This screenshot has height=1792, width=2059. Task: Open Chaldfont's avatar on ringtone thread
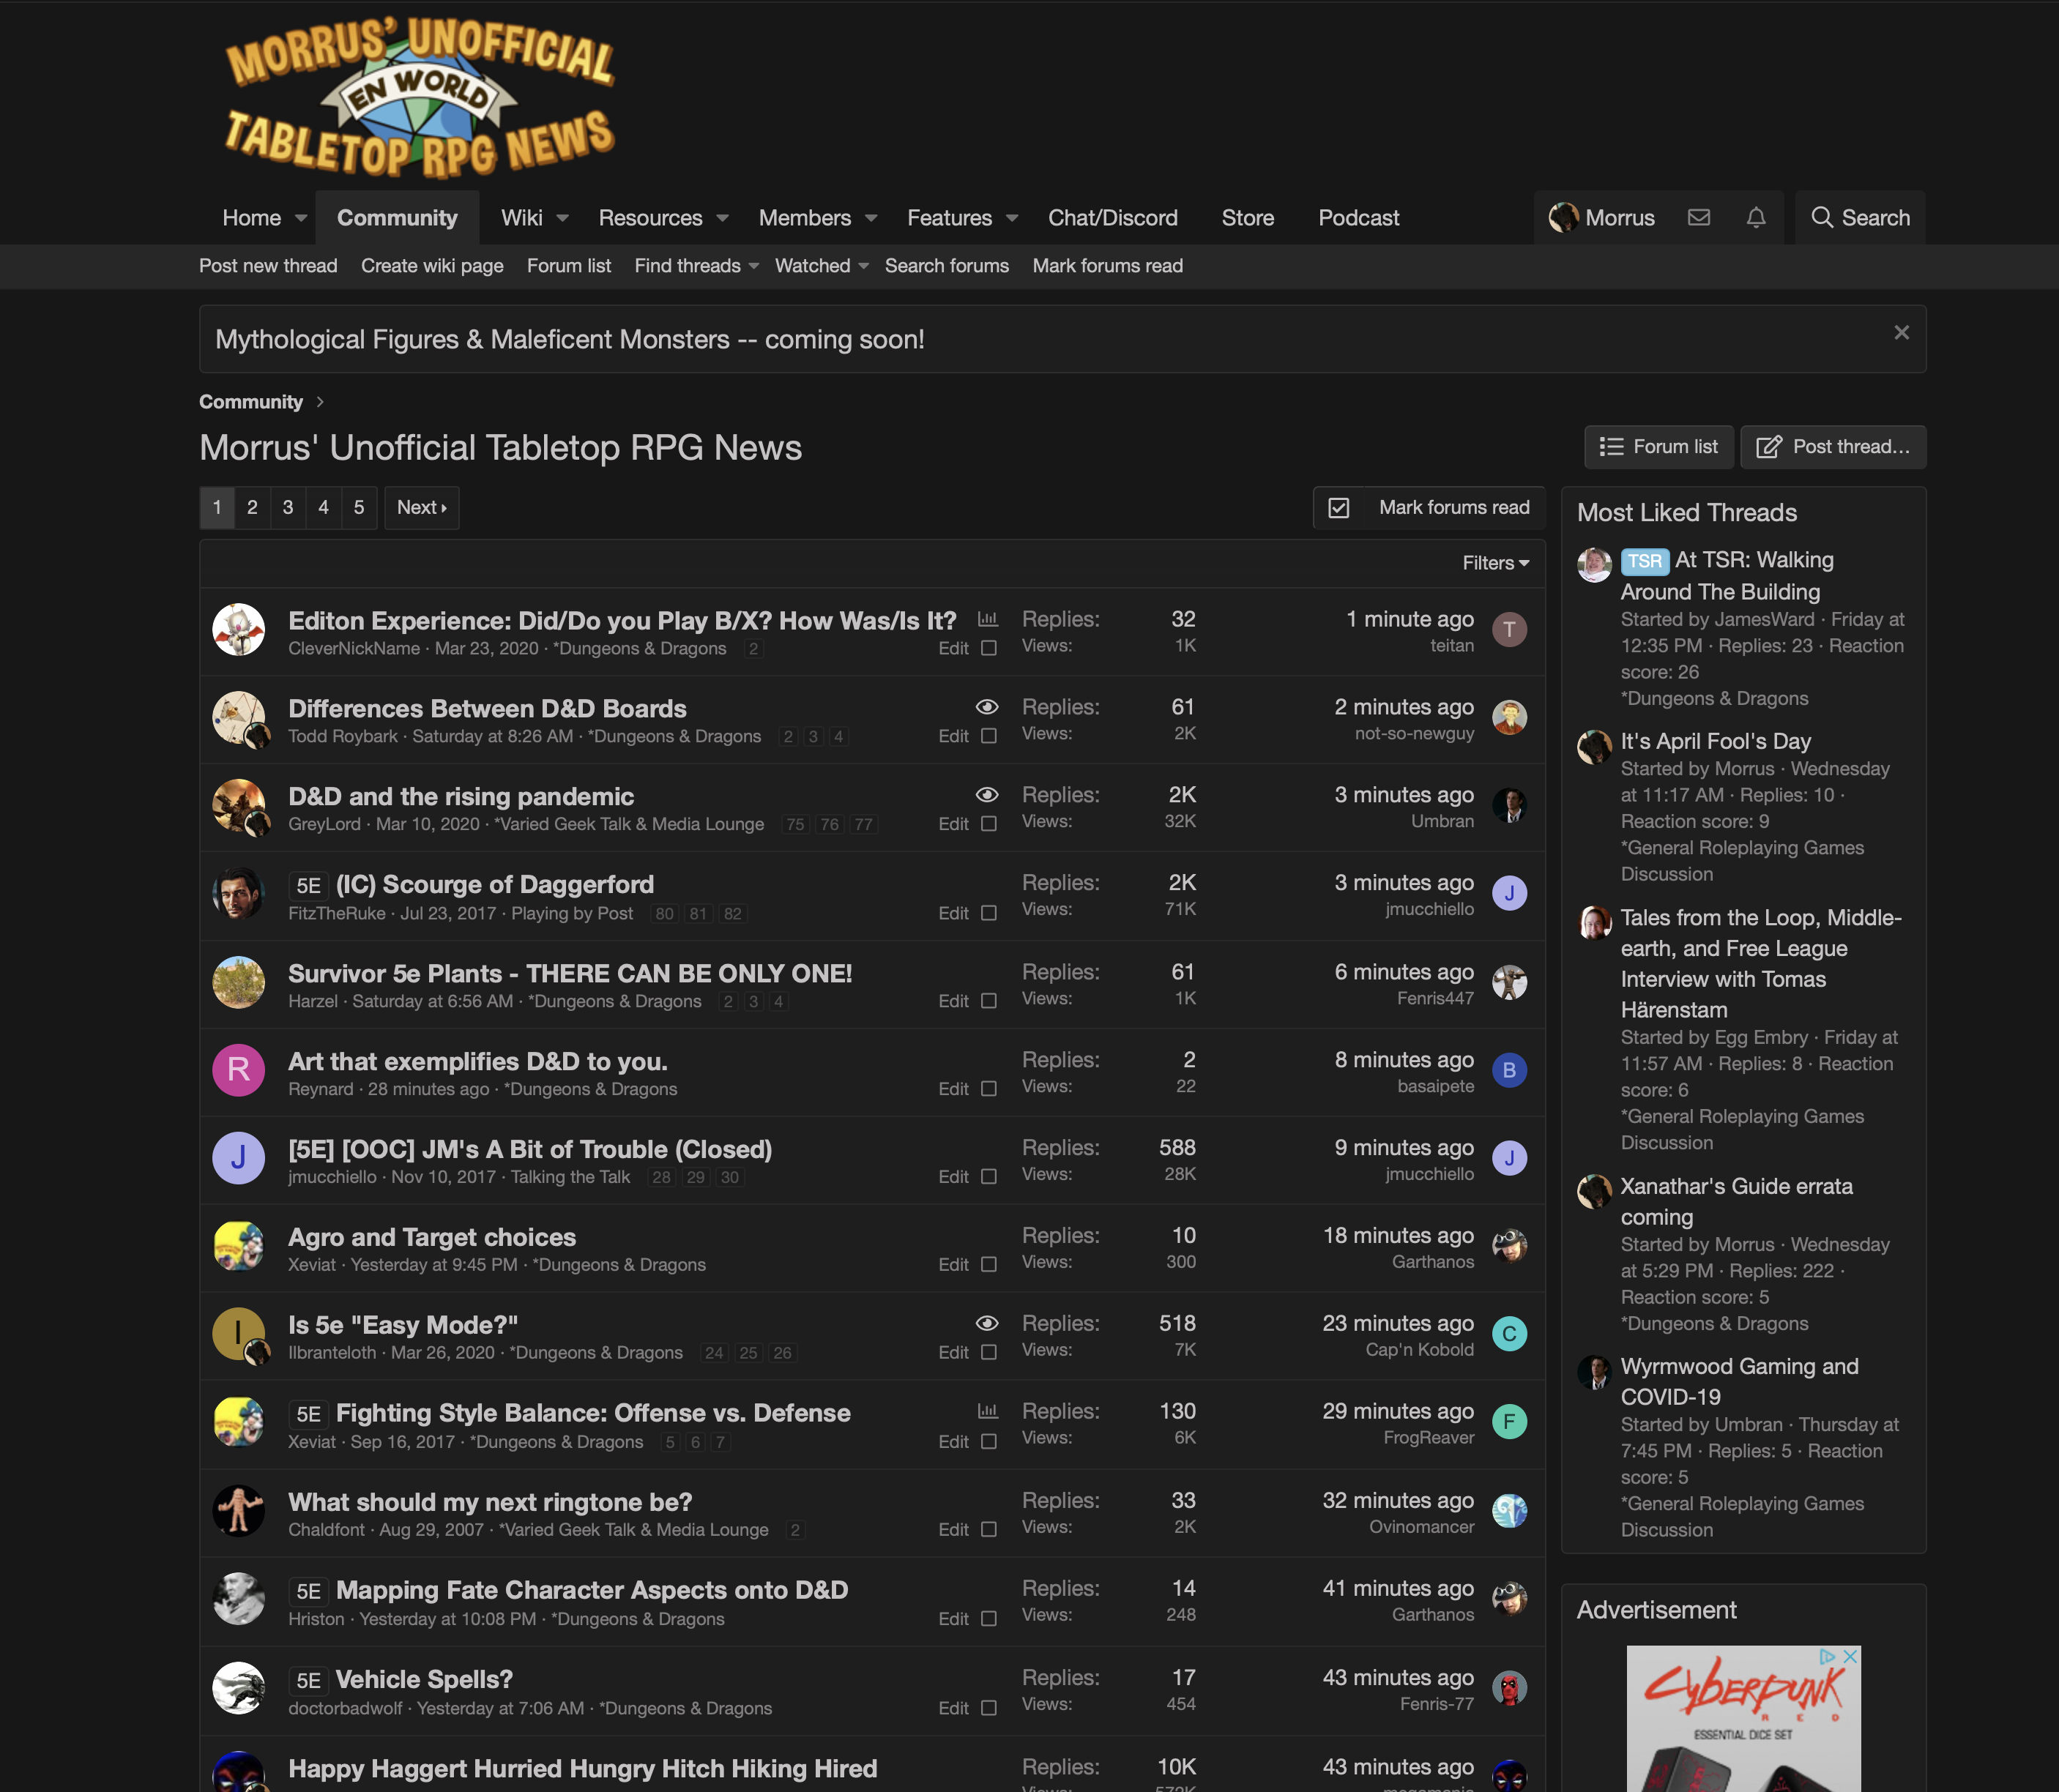click(238, 1511)
